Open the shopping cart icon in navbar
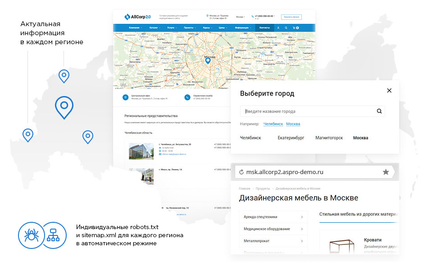Viewport: 428px width, 262px height. pos(294,28)
